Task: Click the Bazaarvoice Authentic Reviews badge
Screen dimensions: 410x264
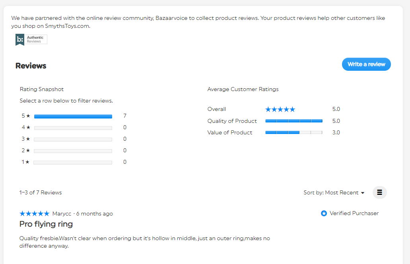Action: pos(31,39)
